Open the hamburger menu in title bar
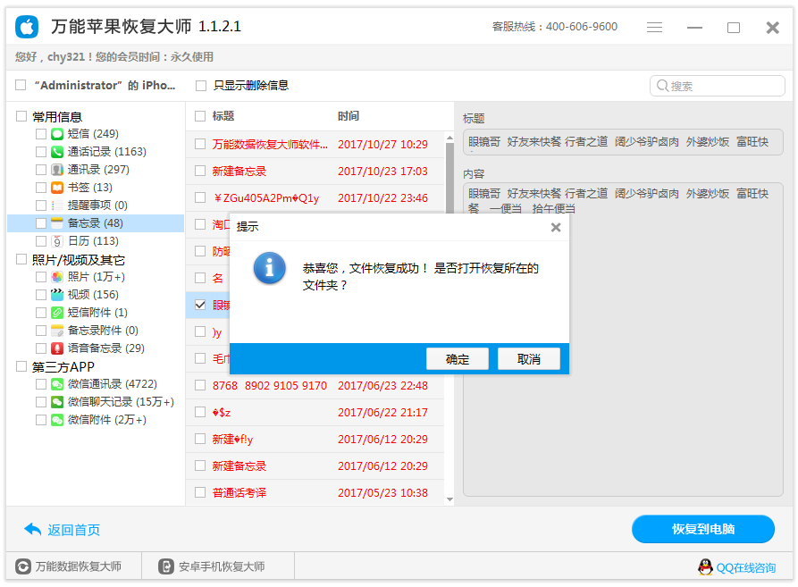 pos(654,28)
